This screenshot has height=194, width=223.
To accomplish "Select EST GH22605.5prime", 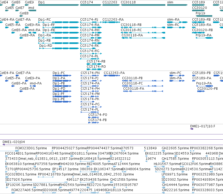I will coord(175,148).
